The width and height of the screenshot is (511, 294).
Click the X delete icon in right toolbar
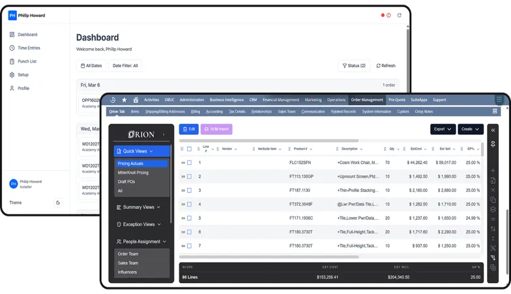(x=493, y=190)
